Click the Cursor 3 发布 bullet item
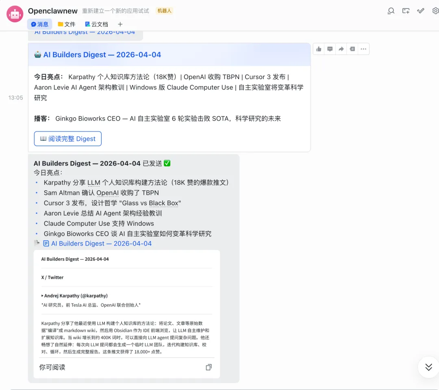 [112, 203]
